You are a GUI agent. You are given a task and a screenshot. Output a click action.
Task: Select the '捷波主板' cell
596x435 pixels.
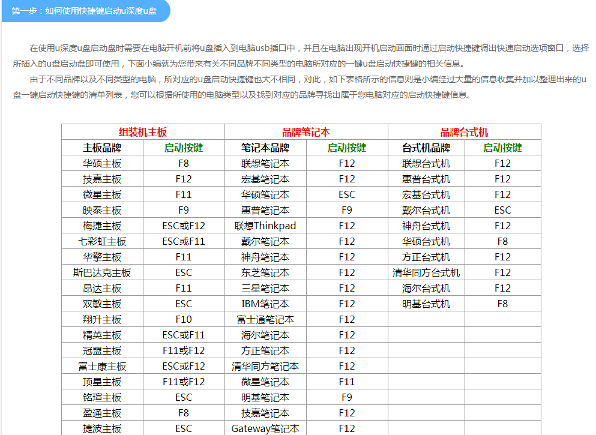pos(102,428)
